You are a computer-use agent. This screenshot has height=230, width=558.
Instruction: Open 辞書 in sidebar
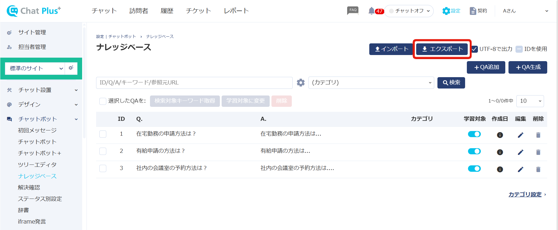click(23, 210)
